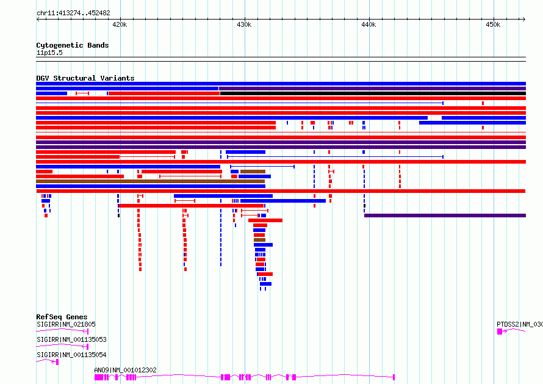Select the red bracket-shaped variant left of 420k, third row
This screenshot has width=543, height=384.
point(82,93)
